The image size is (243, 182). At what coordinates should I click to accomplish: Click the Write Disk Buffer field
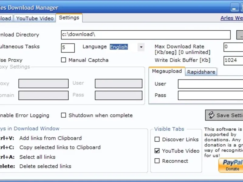[x=233, y=60]
